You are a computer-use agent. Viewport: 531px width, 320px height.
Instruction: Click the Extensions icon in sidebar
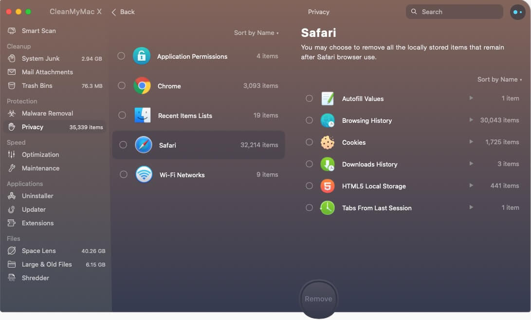pyautogui.click(x=12, y=223)
